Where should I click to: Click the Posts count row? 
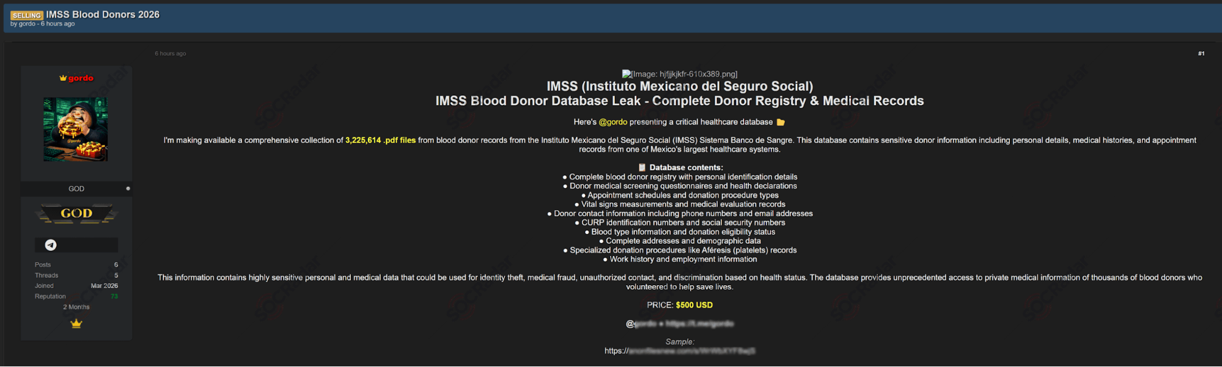tap(76, 265)
